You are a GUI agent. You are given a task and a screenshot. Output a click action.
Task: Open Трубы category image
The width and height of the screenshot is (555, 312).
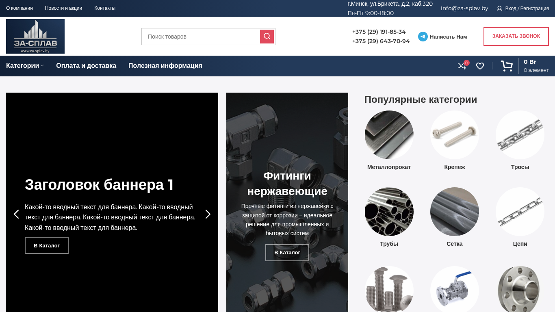(389, 212)
